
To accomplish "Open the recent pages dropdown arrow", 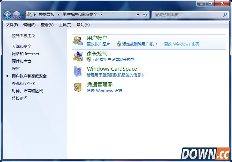I will click(x=23, y=15).
